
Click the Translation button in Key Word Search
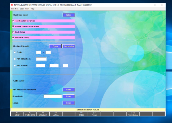pos(69,46)
